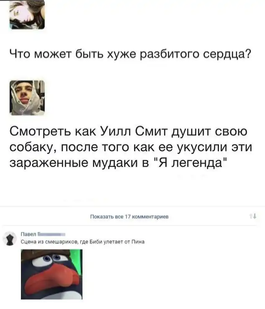Click the blurred surname beside Павел
The height and width of the screenshot is (309, 265).
(x=51, y=234)
